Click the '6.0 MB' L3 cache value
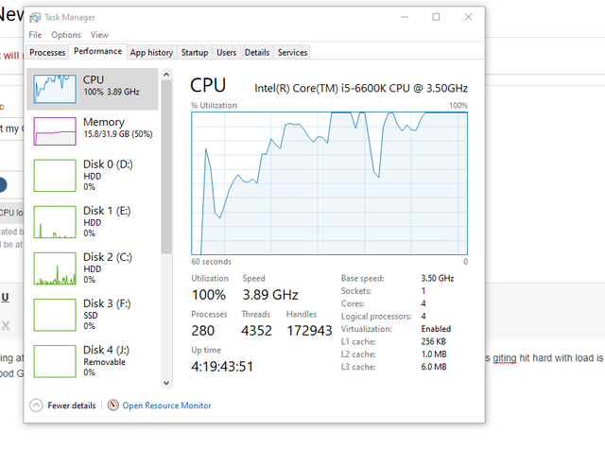This screenshot has height=466, width=605. coord(434,367)
